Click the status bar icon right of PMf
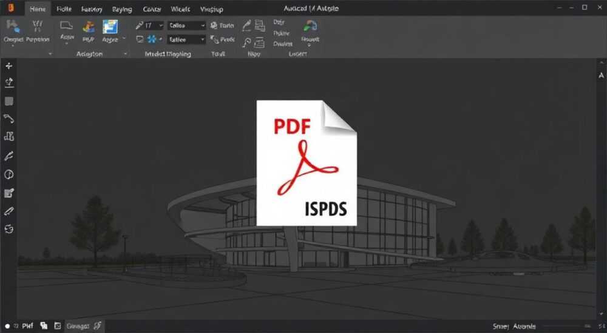This screenshot has height=333, width=607. pyautogui.click(x=44, y=326)
